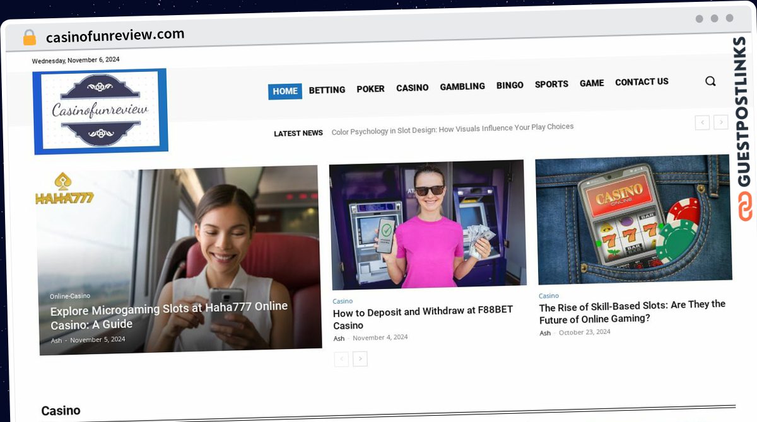Show previous latest news headline
The width and height of the screenshot is (757, 422).
tap(702, 123)
